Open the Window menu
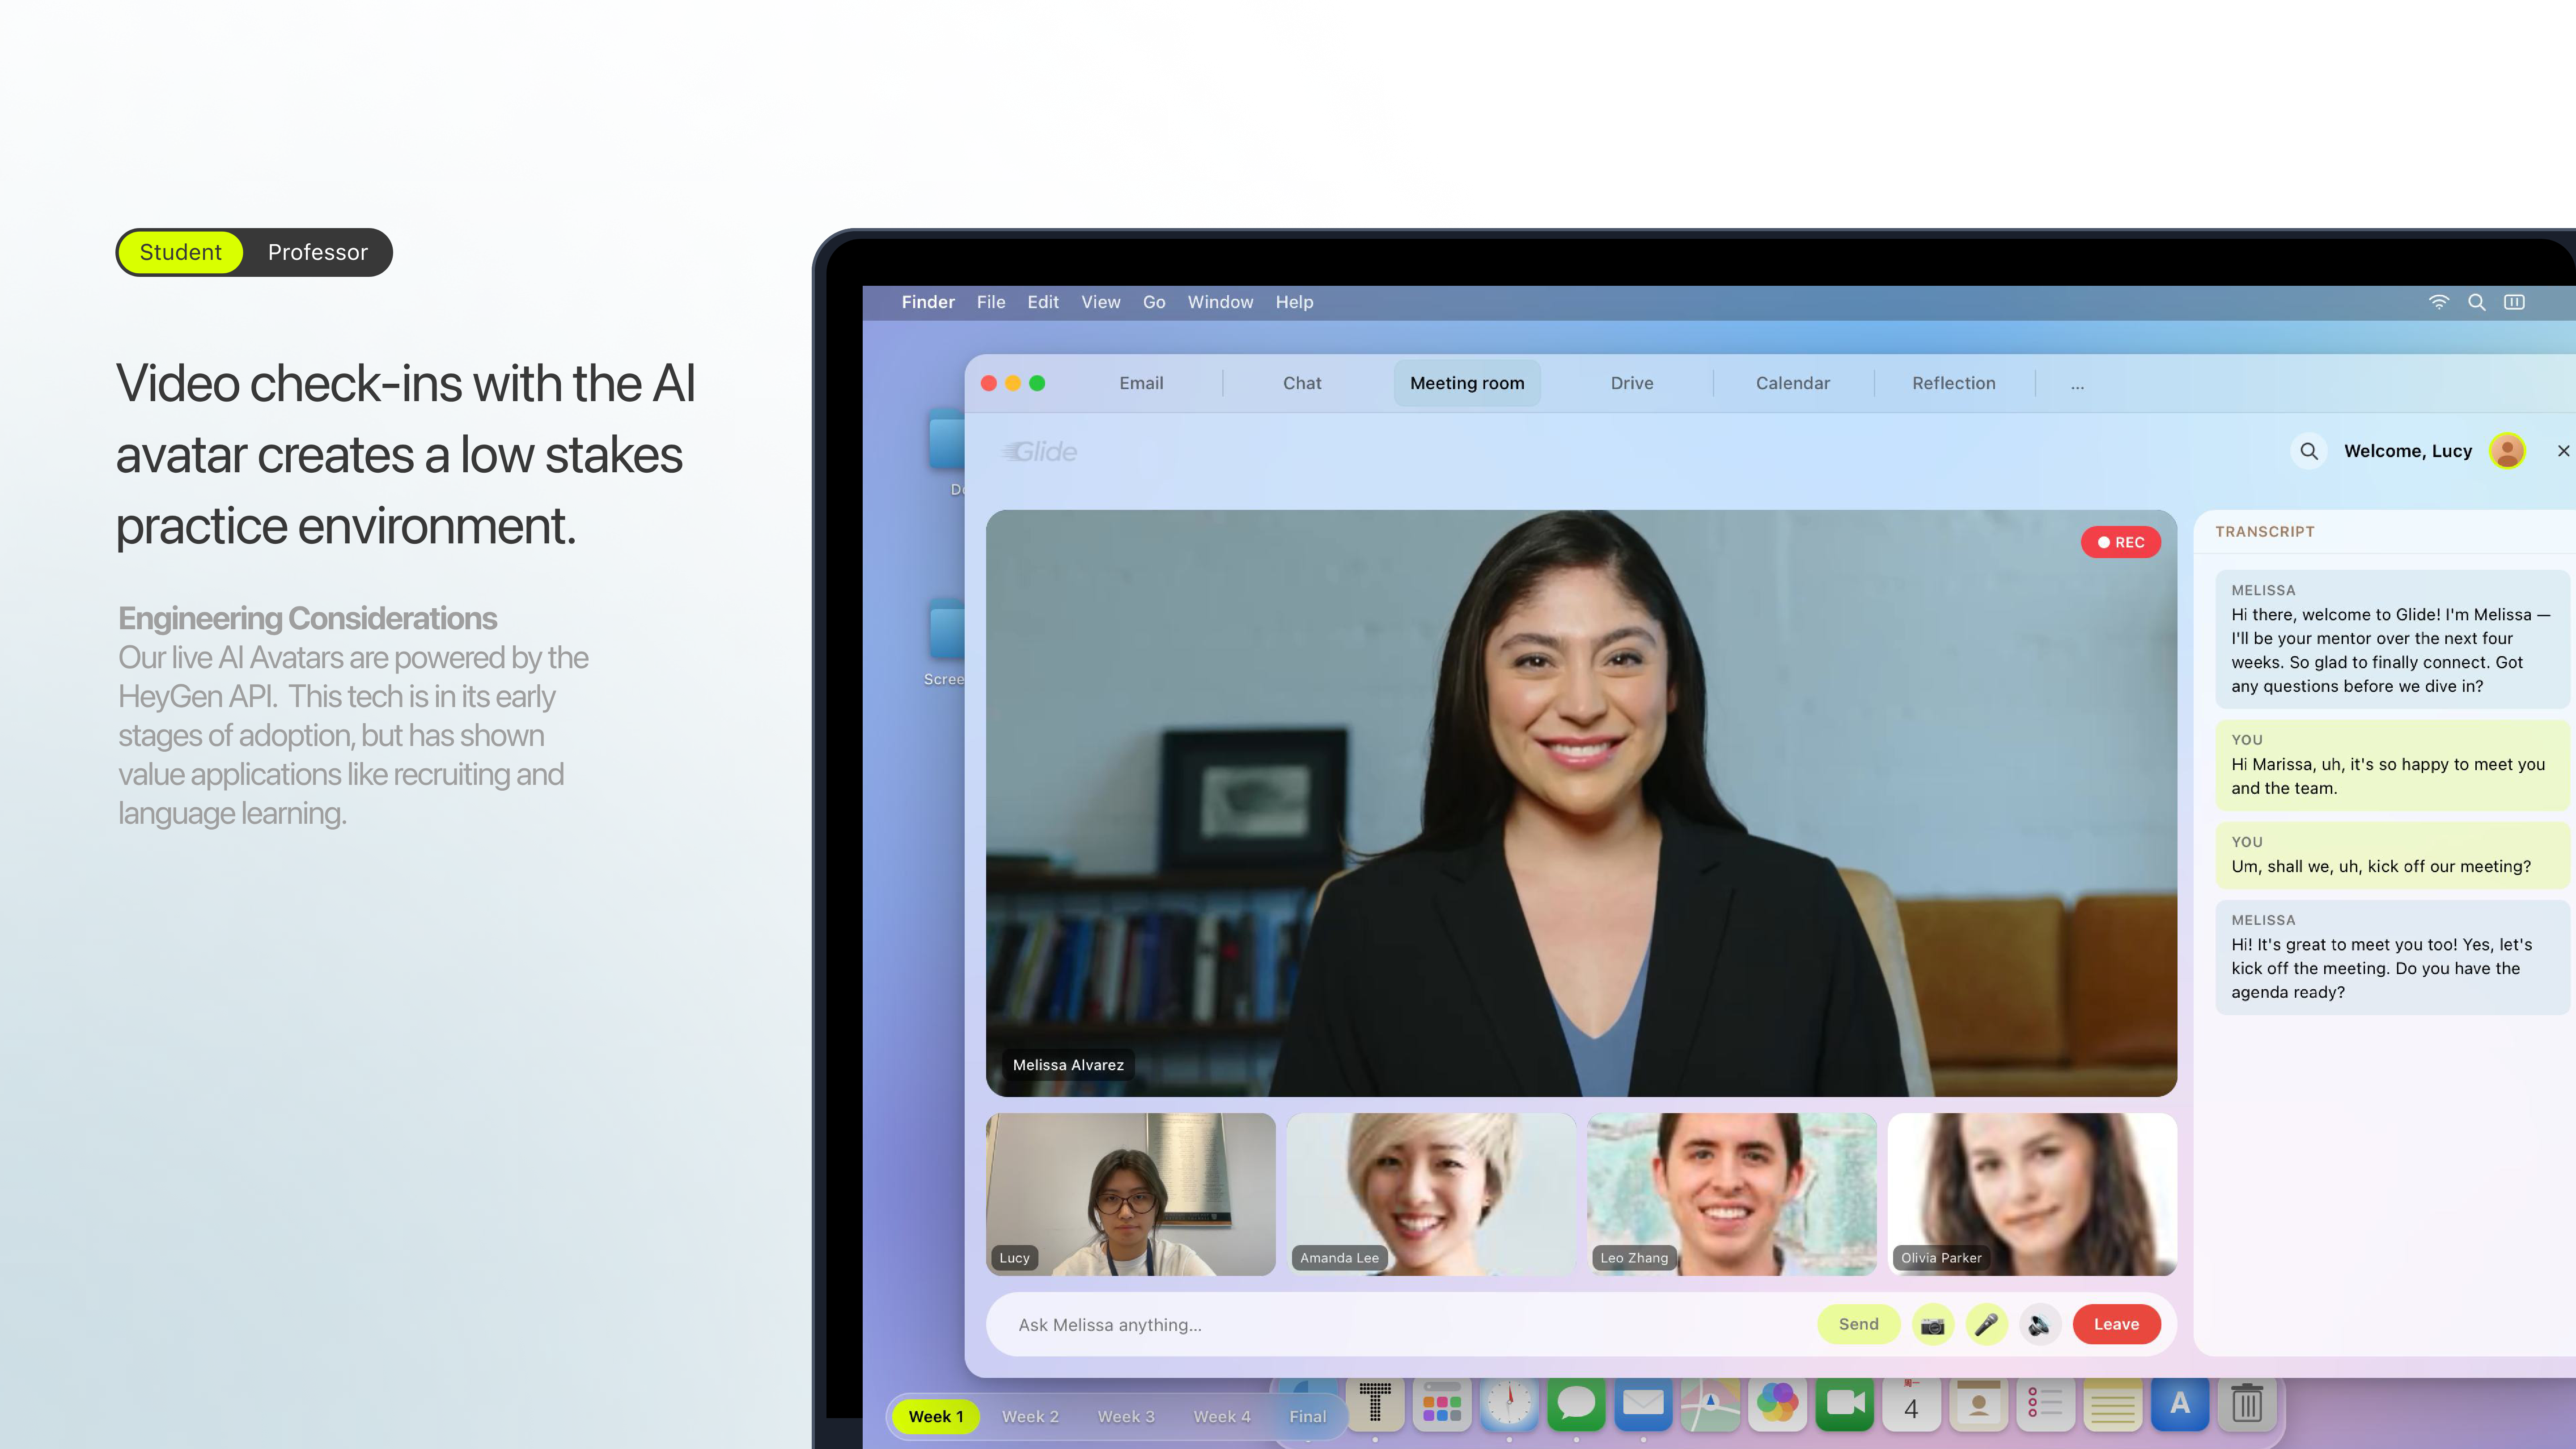2576x1449 pixels. [1220, 302]
